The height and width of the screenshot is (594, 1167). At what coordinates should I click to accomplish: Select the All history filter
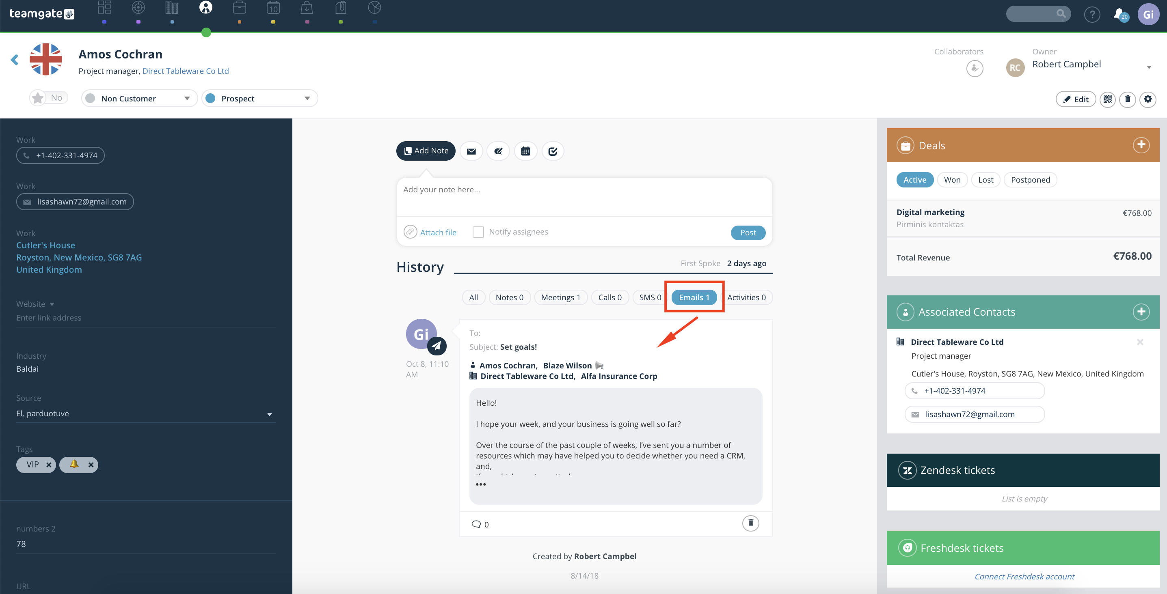(473, 297)
